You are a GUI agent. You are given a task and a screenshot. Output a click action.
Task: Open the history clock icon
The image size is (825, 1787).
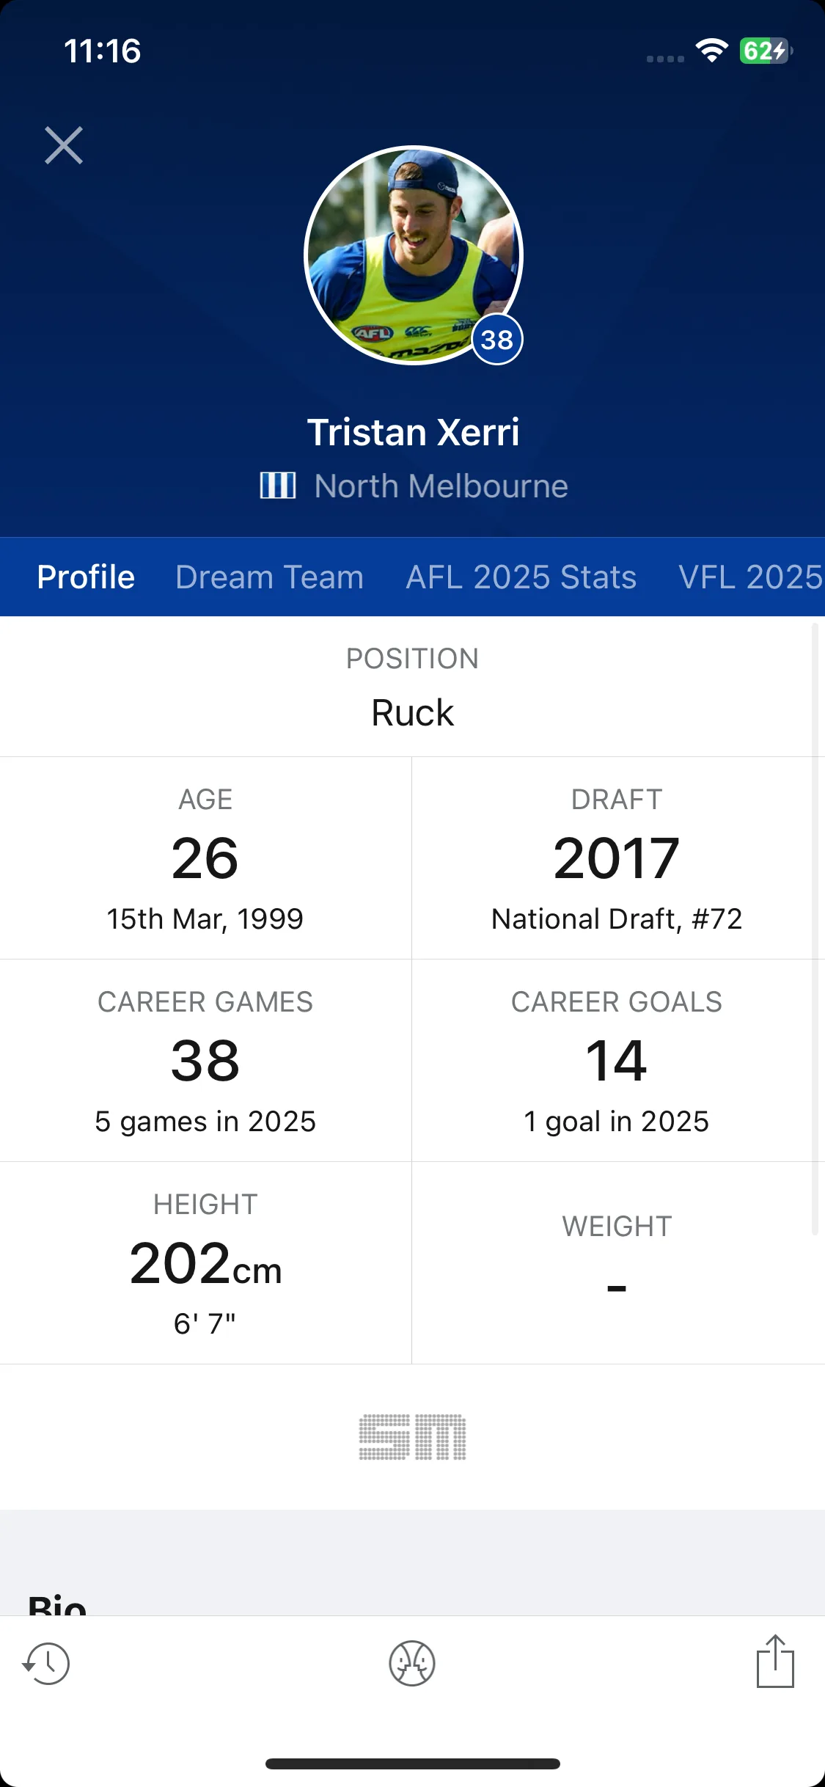pyautogui.click(x=46, y=1663)
